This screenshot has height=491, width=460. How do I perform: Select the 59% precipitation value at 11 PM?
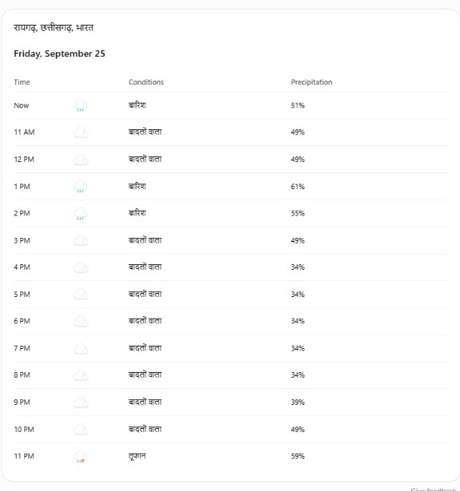298,456
